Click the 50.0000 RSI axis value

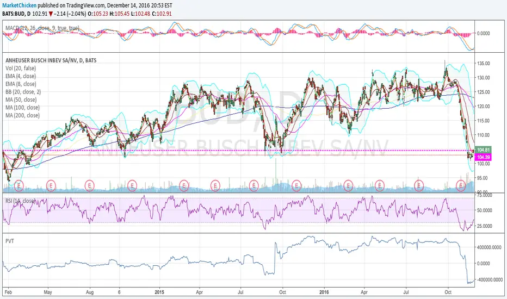485,210
